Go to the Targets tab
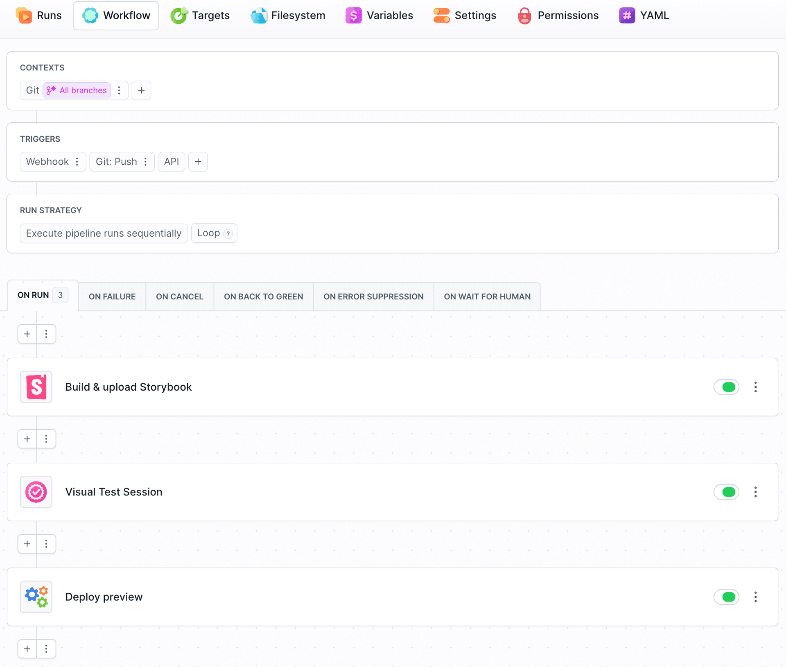Viewport: 786px width, 667px height. [x=200, y=16]
